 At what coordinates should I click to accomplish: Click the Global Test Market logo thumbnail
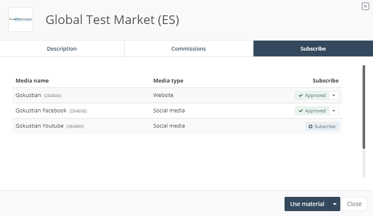pos(21,19)
